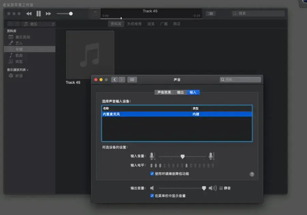Pause playback in iTunes

pyautogui.click(x=39, y=14)
